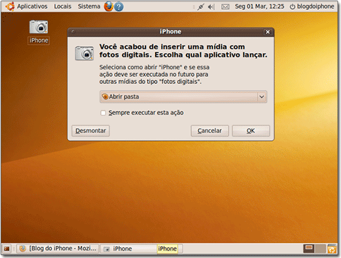The image size is (341, 258).
Task: Select the second workspace in switcher
Action: [x=321, y=249]
